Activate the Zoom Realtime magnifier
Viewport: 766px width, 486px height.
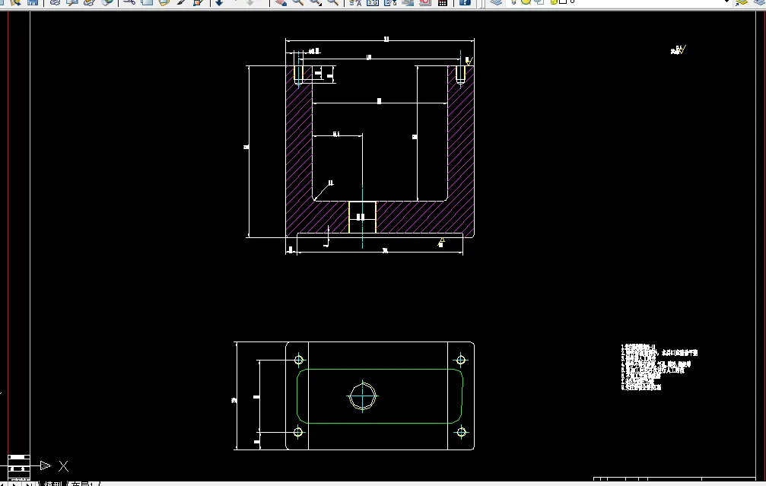click(298, 2)
